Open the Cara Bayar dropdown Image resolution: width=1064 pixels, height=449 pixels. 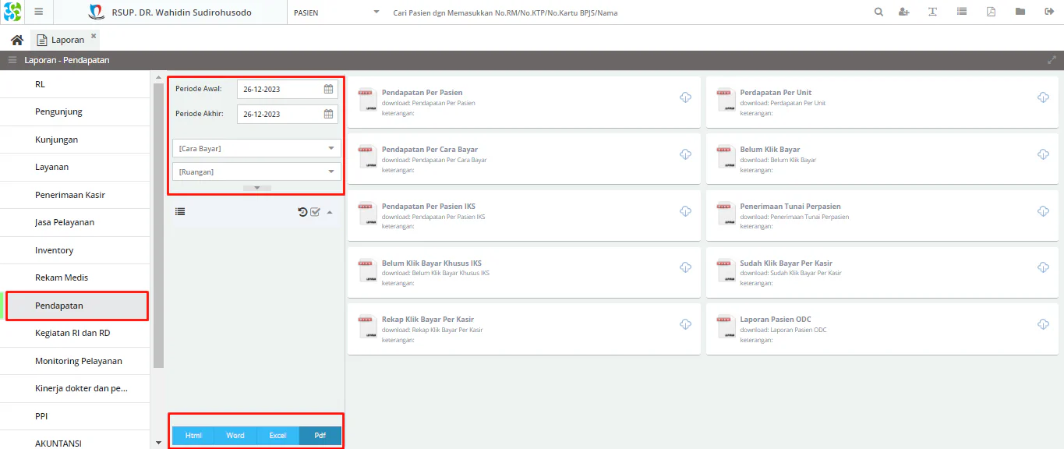tap(256, 148)
